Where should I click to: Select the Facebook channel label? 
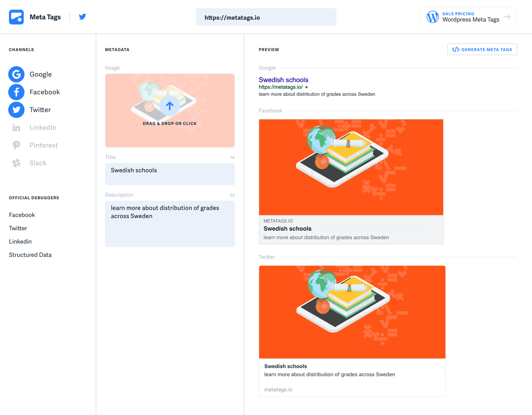click(x=45, y=92)
